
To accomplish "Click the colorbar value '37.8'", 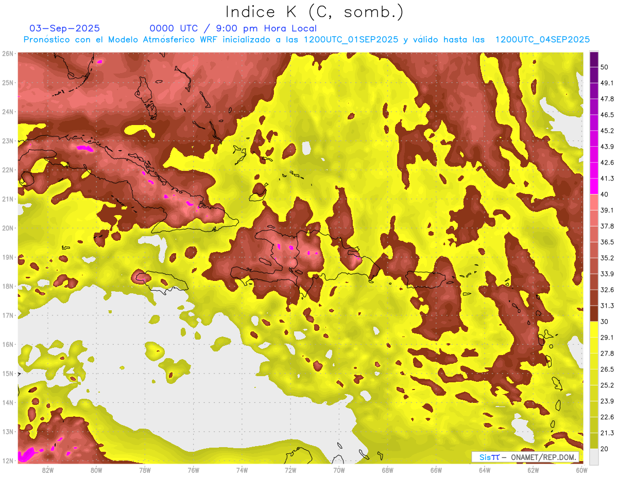I will [x=607, y=226].
